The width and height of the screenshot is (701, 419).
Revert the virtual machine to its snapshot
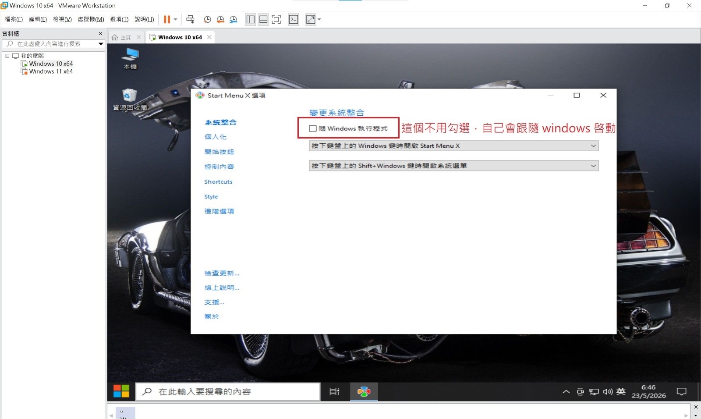click(220, 19)
